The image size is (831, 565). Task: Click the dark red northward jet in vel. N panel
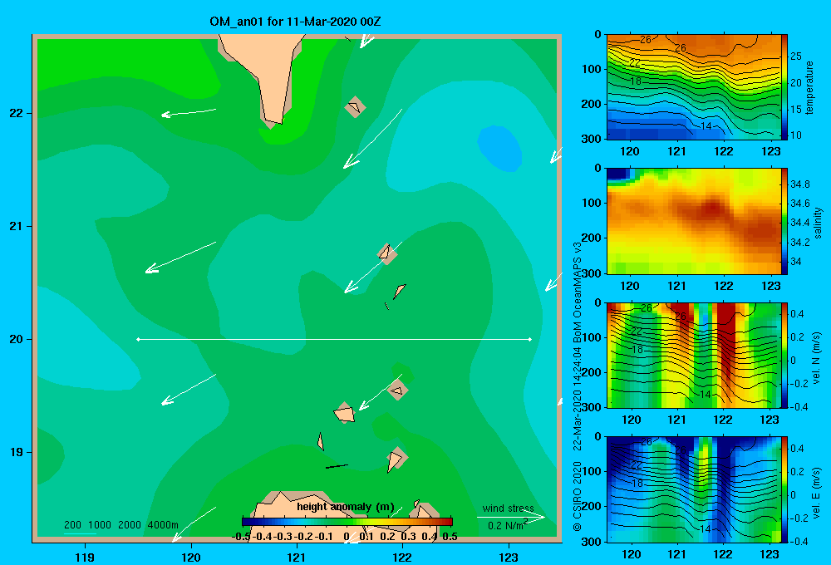pyautogui.click(x=727, y=339)
